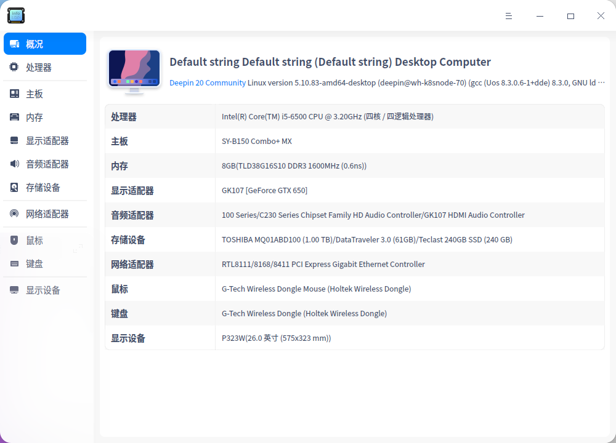The height and width of the screenshot is (443, 616).
Task: Open 存储设备 in the sidebar
Action: coord(45,187)
